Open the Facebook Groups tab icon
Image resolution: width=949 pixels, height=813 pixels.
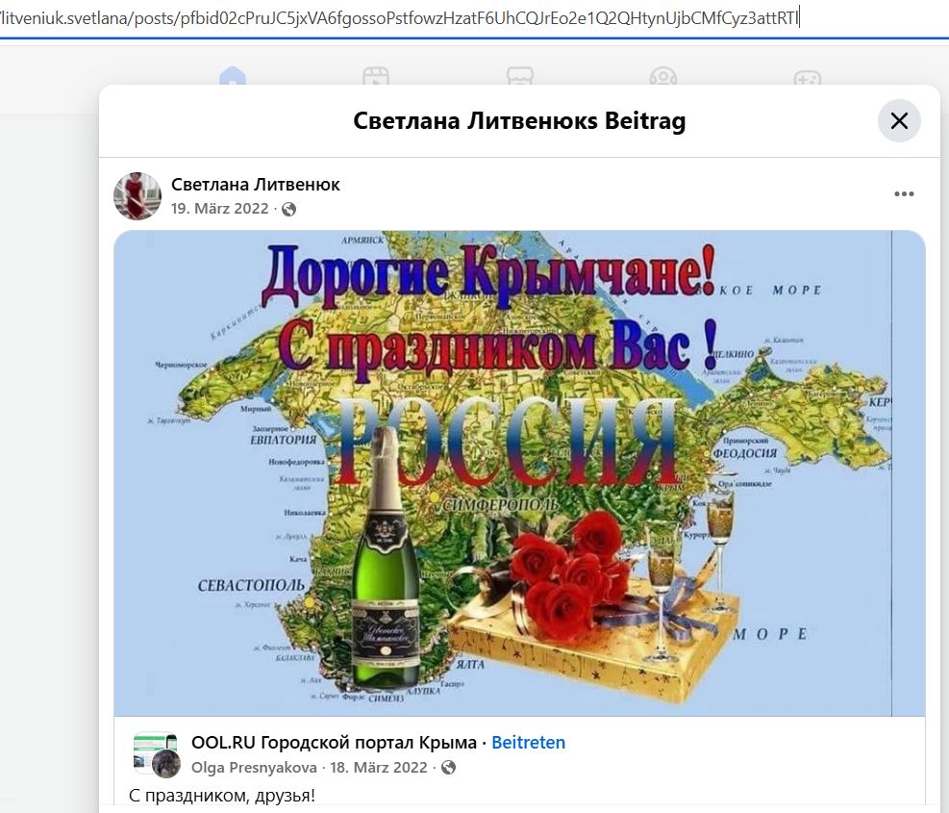click(x=662, y=78)
